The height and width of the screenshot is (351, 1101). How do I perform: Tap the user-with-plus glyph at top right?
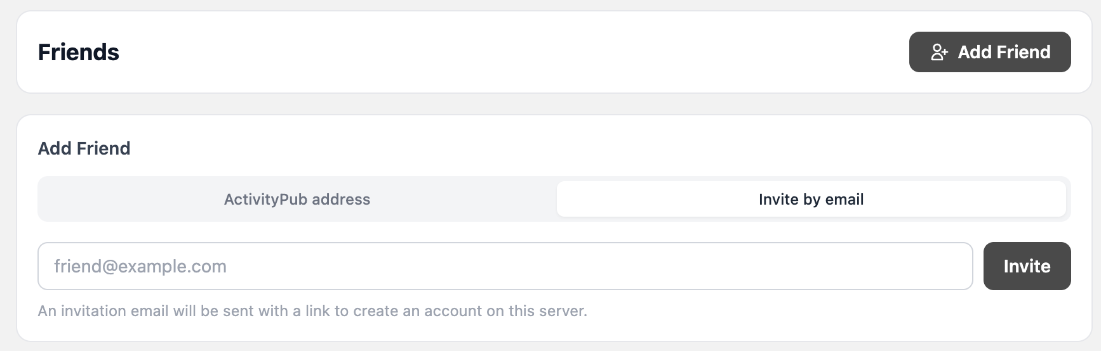(x=939, y=52)
